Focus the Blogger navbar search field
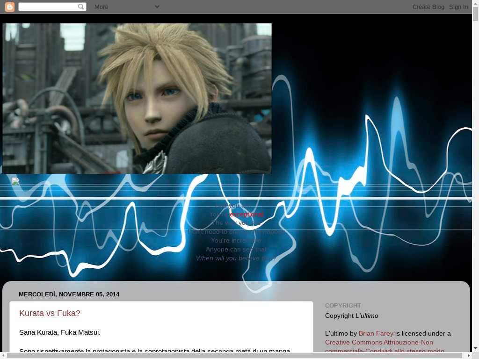 coord(52,7)
